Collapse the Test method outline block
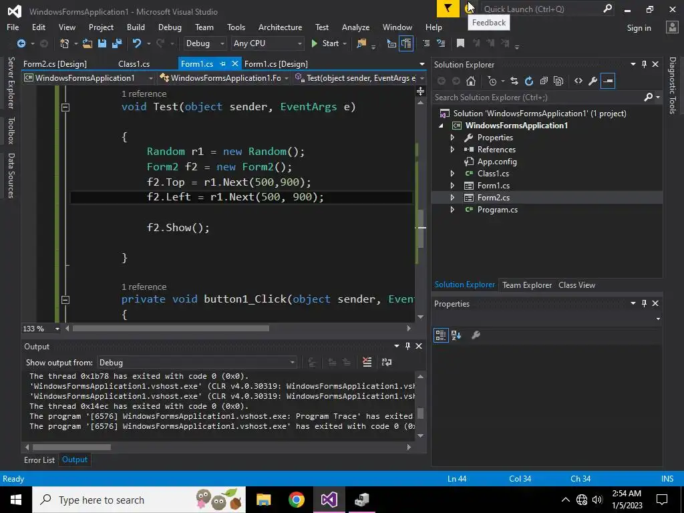Viewport: 684px width, 513px height. pos(65,107)
